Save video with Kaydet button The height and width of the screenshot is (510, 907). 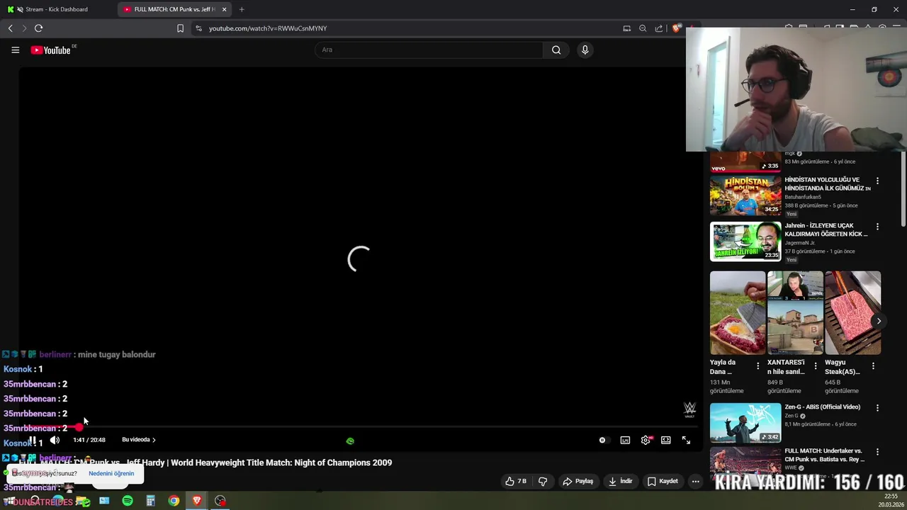pyautogui.click(x=663, y=481)
